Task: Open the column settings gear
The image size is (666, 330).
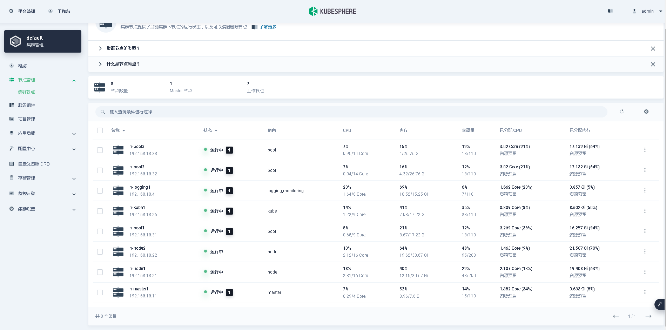Action: coord(646,112)
